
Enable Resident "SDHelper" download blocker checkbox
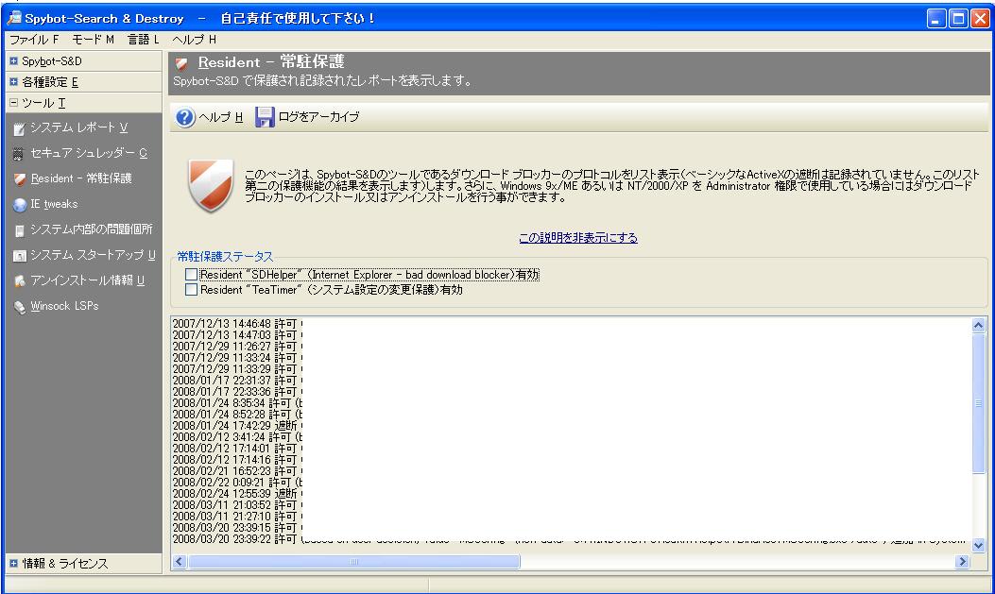pyautogui.click(x=191, y=275)
